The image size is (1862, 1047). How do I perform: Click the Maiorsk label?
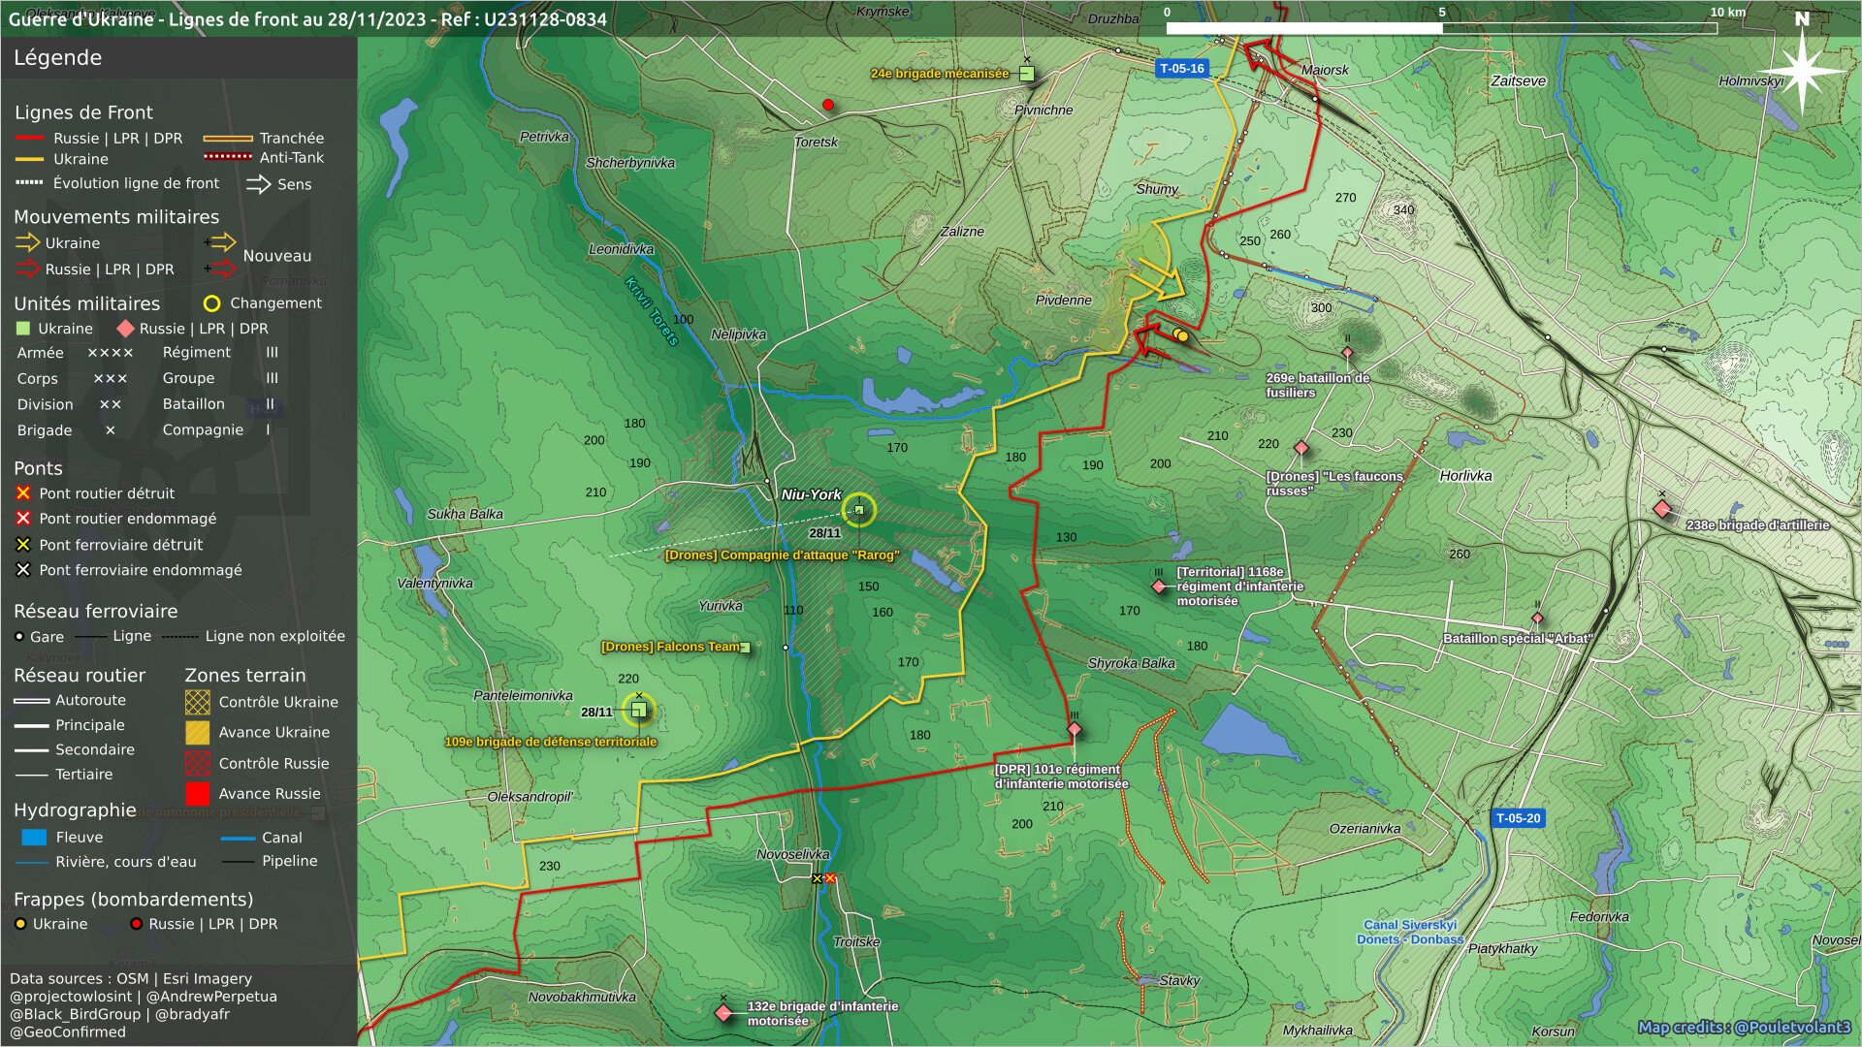pyautogui.click(x=1325, y=70)
